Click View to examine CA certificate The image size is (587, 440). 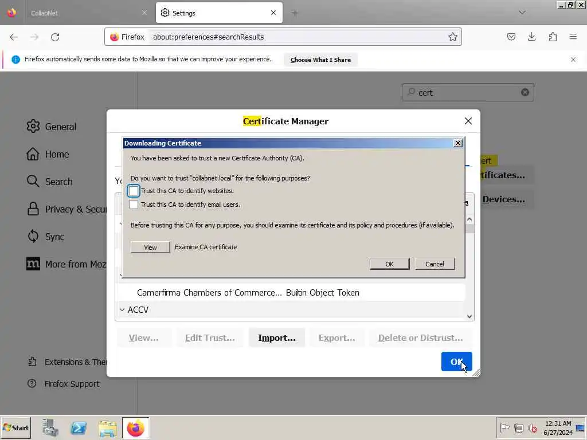pyautogui.click(x=150, y=247)
